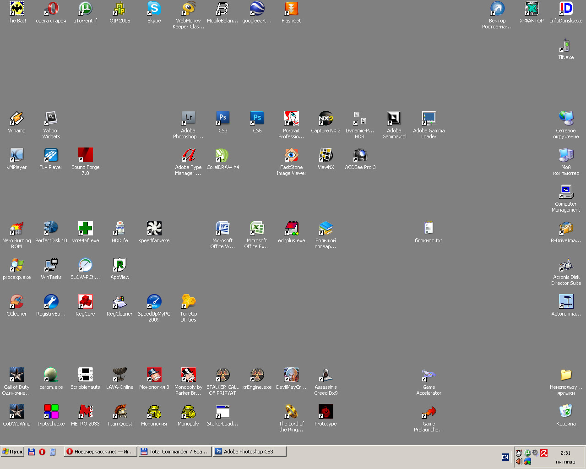Switch to Total Commander 7.50a taskbar button
586x469 pixels.
click(x=175, y=452)
